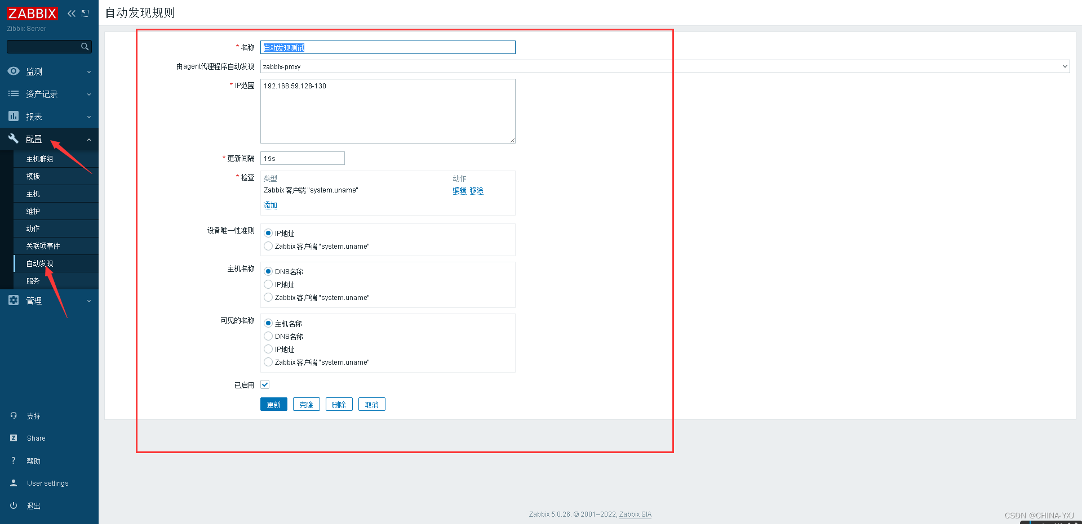Select Zabbix客户端 system.uname for uniqueness criteria
The height and width of the screenshot is (524, 1082).
[x=268, y=246]
